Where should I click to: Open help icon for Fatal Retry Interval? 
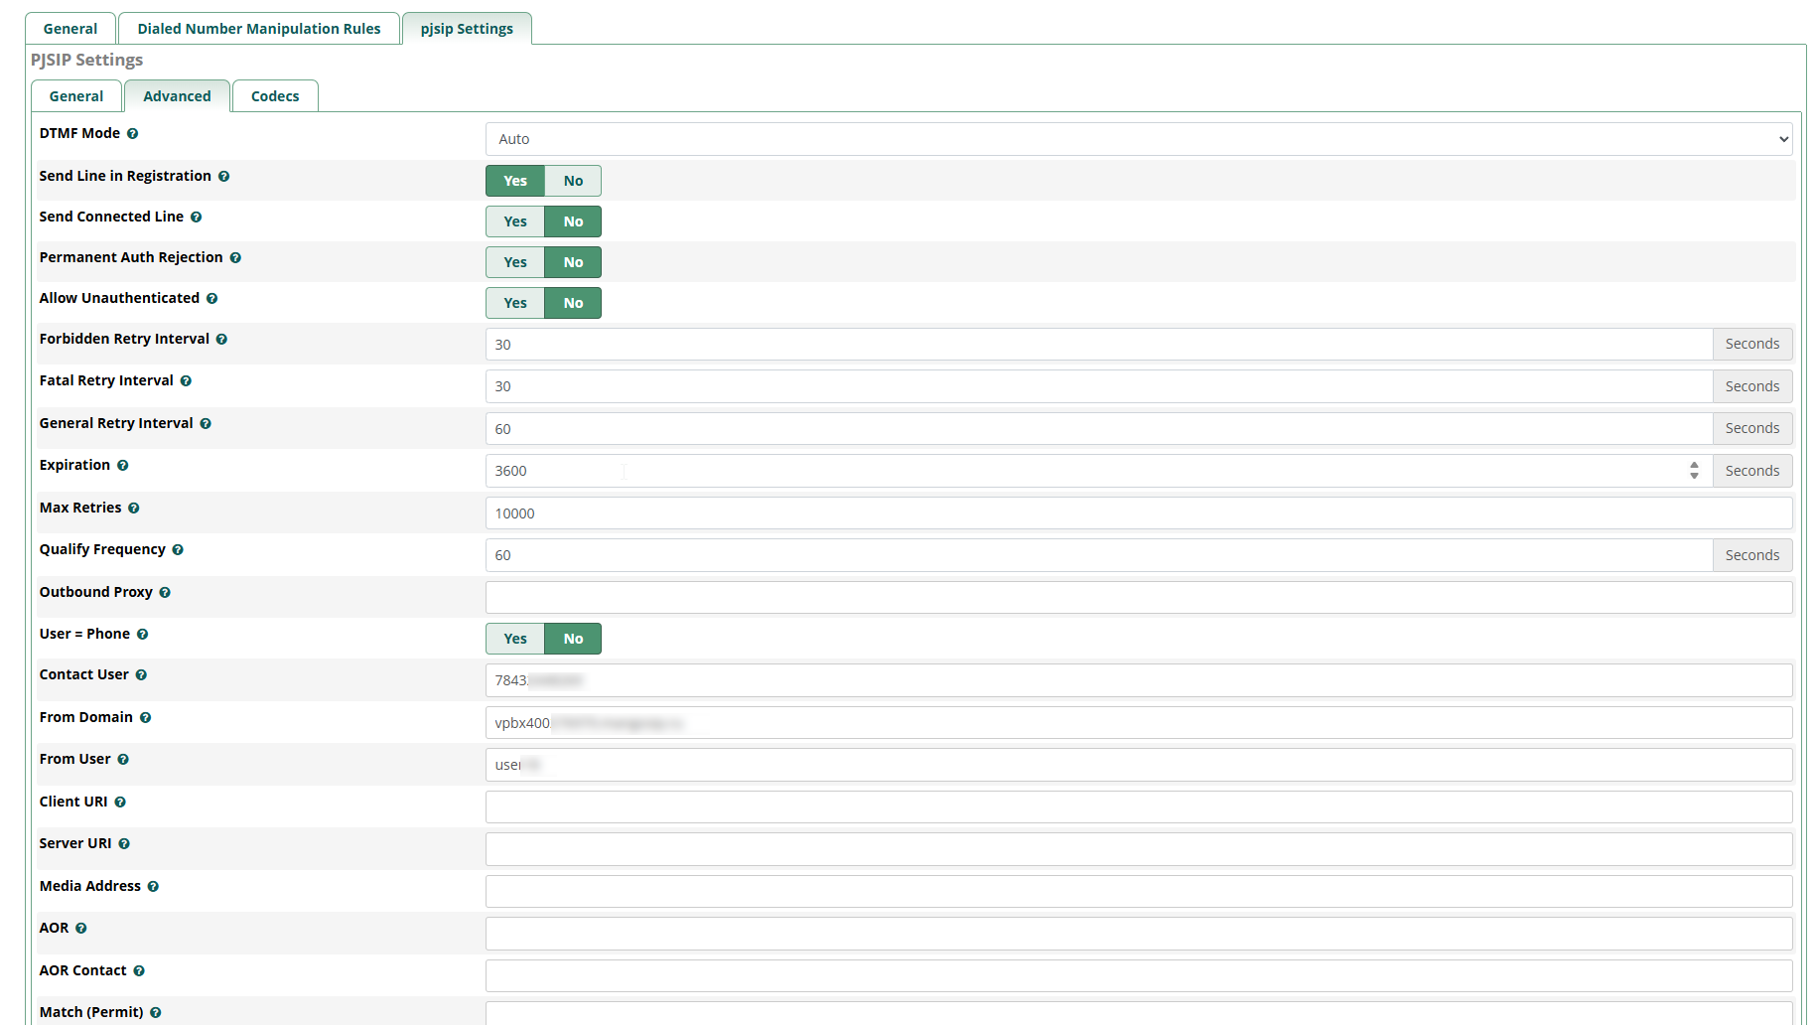186,381
